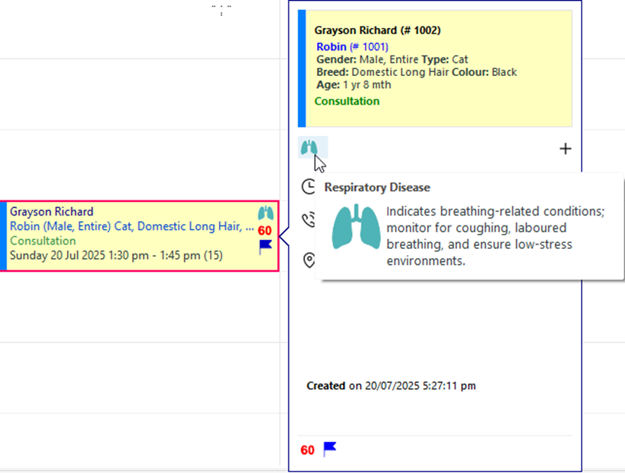Click blue flag on appointment card

(x=265, y=247)
